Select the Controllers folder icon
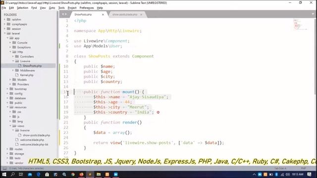The image size is (317, 178). [17, 56]
